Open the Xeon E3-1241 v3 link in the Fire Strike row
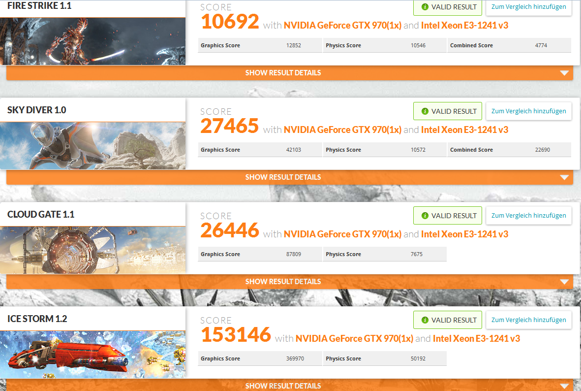The image size is (581, 391). point(464,25)
